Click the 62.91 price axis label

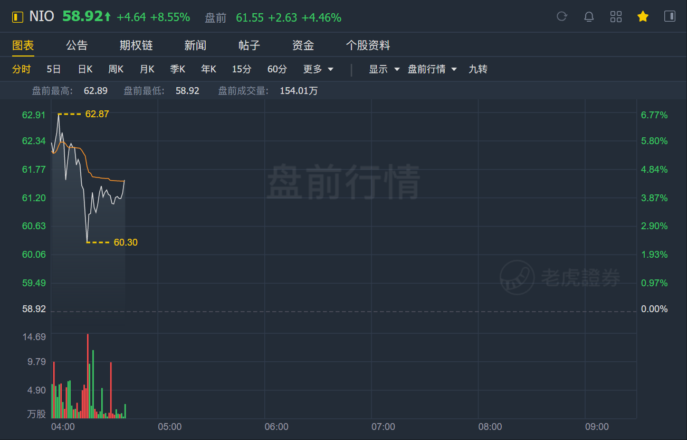tap(34, 115)
